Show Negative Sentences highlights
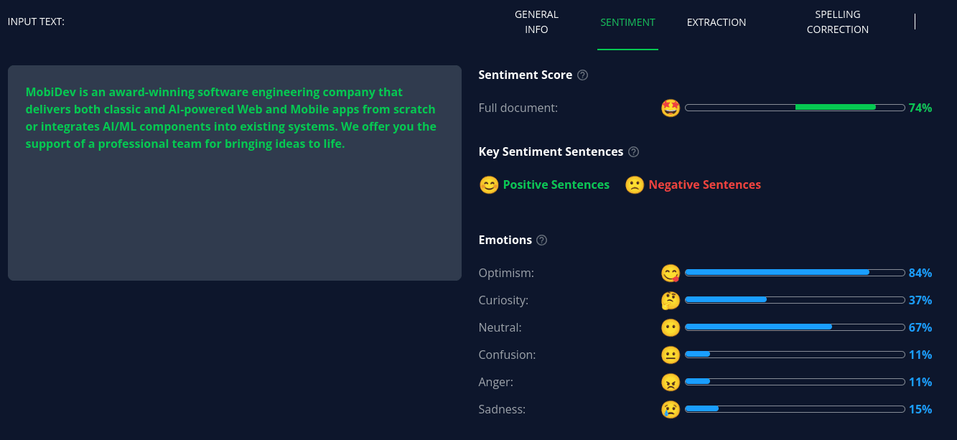The height and width of the screenshot is (440, 957). [704, 185]
